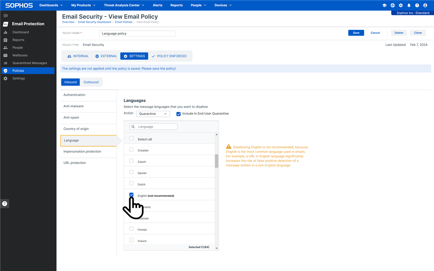
Task: Collapse the sidebar with the menu toggle icon
Action: pos(5,16)
